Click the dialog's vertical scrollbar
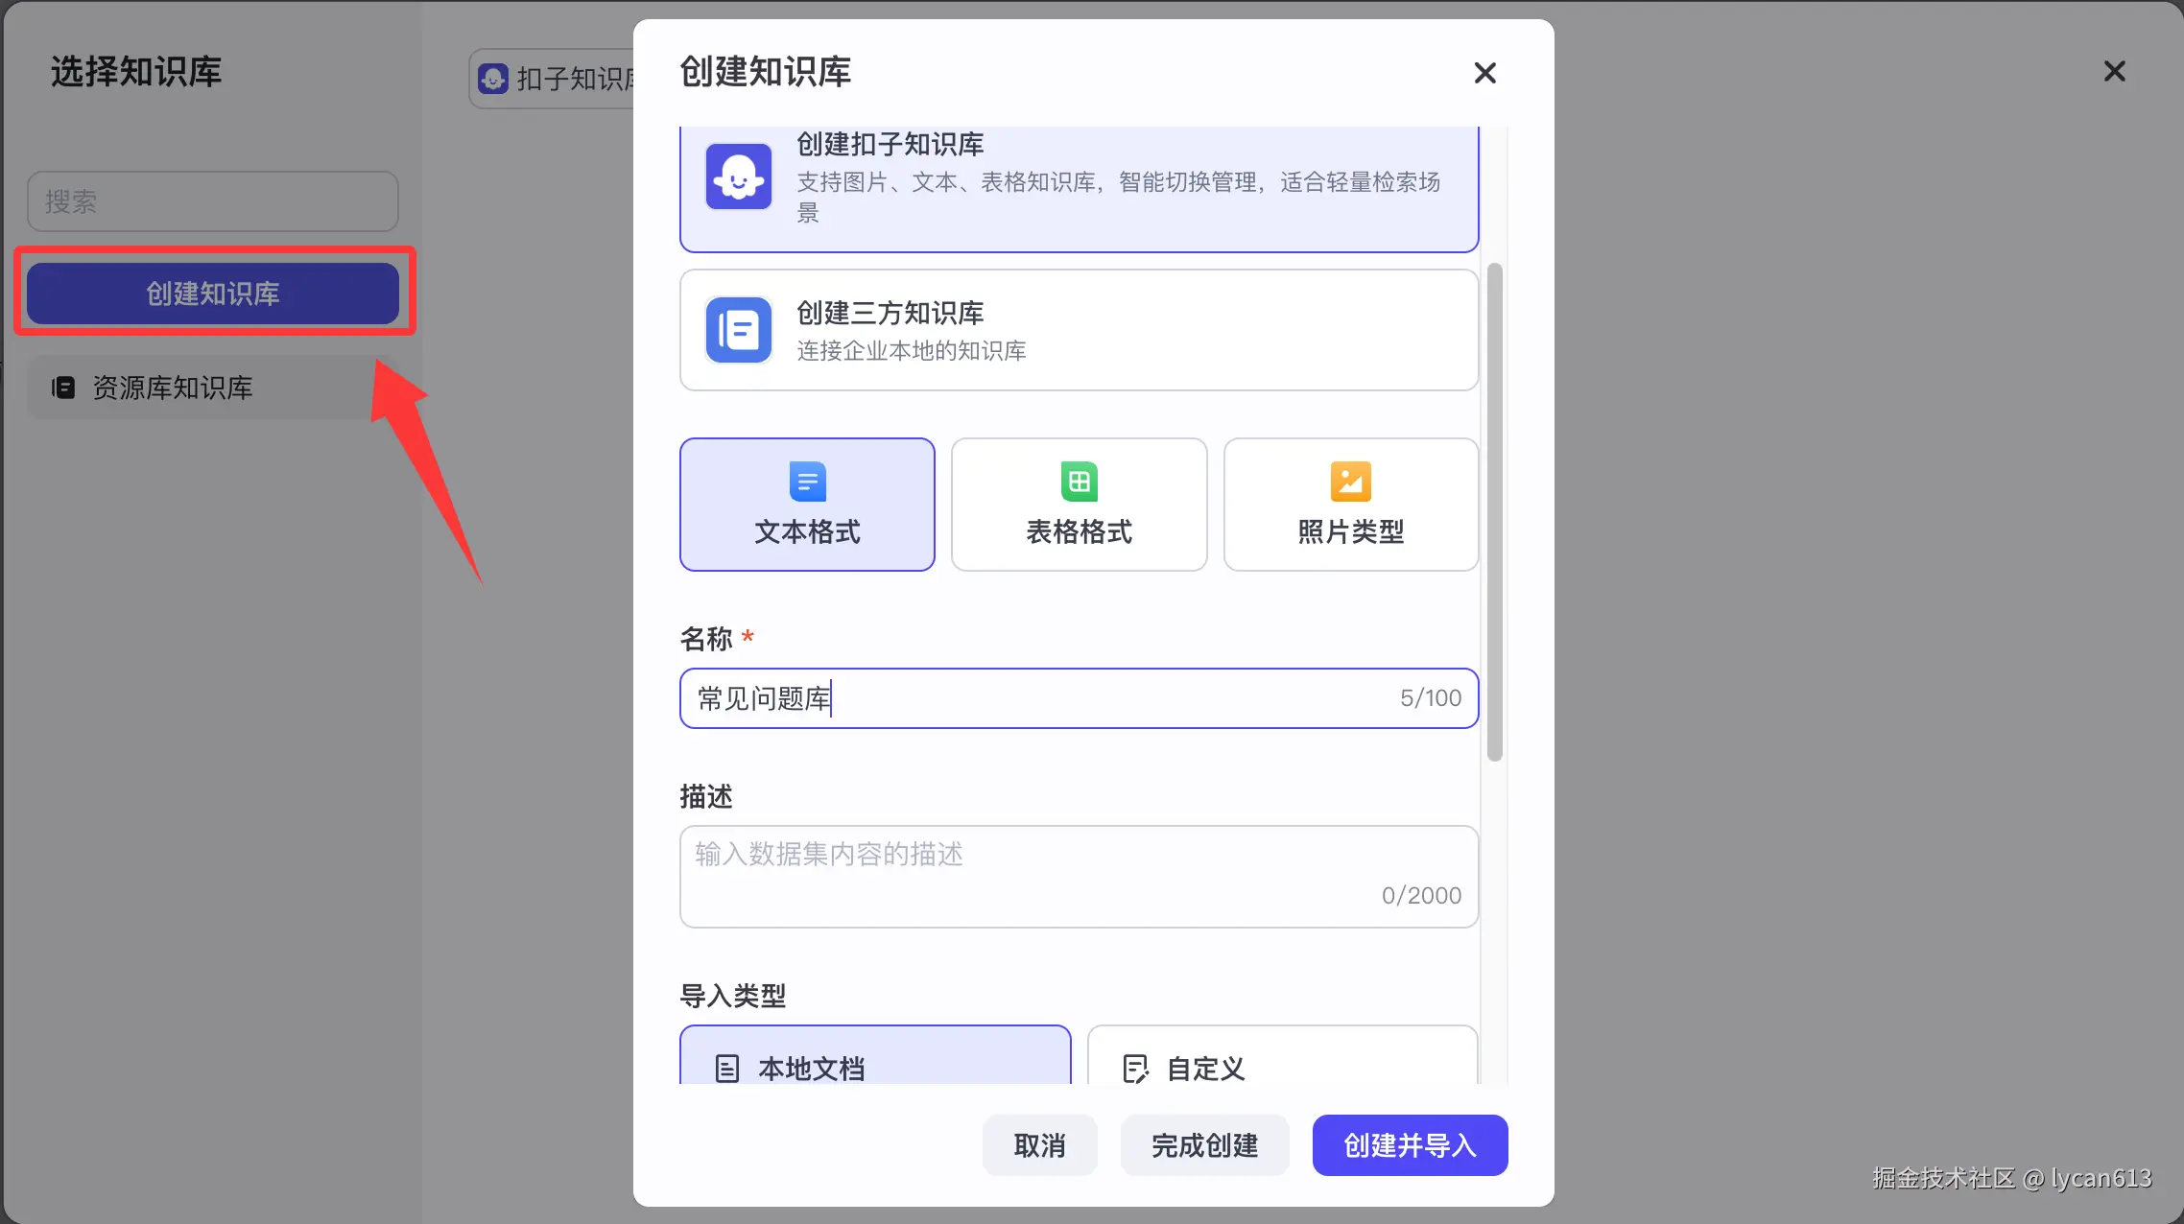The image size is (2184, 1224). click(x=1494, y=512)
